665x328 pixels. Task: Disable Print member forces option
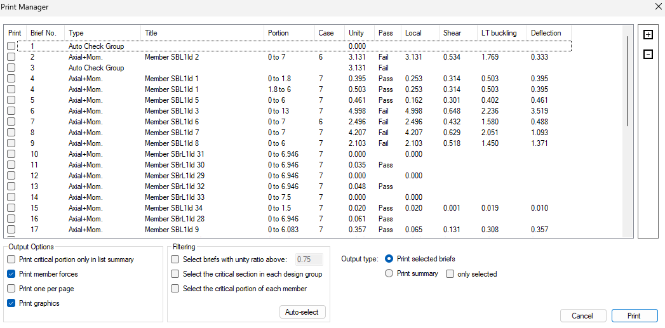(11, 274)
